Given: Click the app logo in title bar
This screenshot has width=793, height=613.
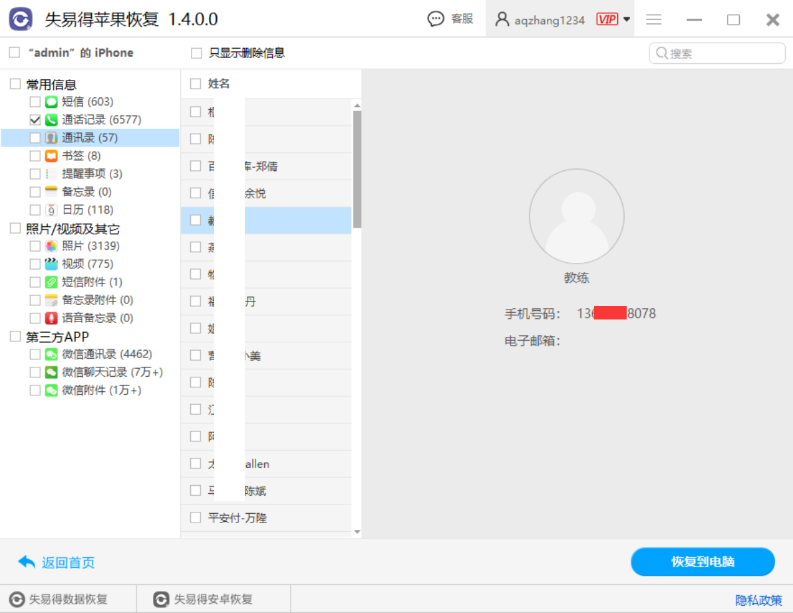Looking at the screenshot, I should coord(21,19).
